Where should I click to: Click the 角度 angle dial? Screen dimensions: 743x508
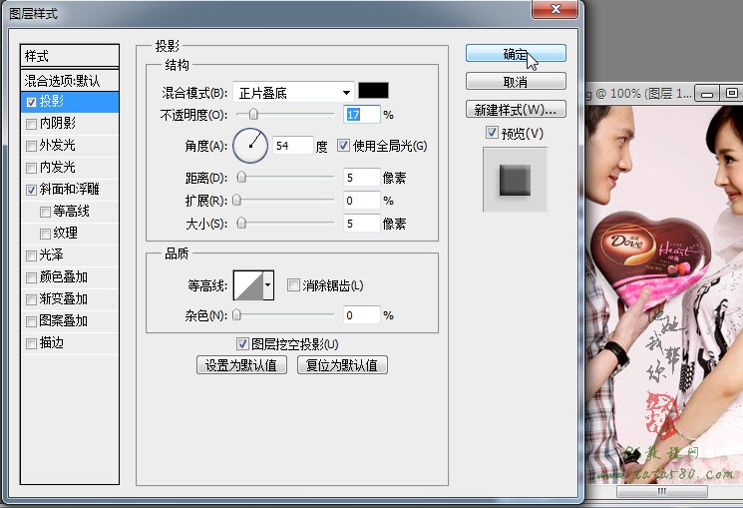click(x=250, y=146)
